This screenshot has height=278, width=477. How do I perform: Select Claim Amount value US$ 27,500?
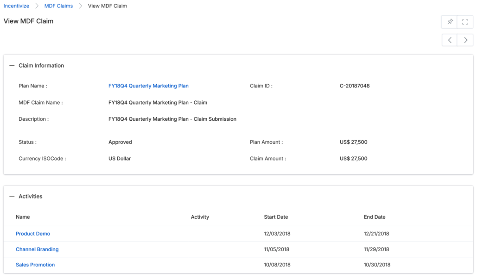pyautogui.click(x=354, y=158)
